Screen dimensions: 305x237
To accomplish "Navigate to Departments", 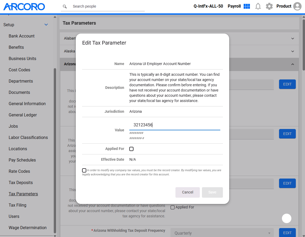I will [21, 81].
